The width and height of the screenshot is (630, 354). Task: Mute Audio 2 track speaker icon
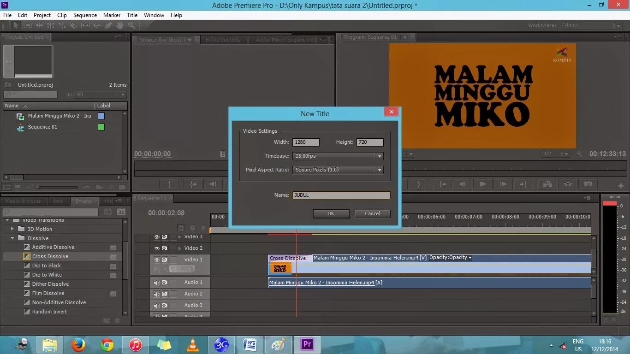[157, 294]
